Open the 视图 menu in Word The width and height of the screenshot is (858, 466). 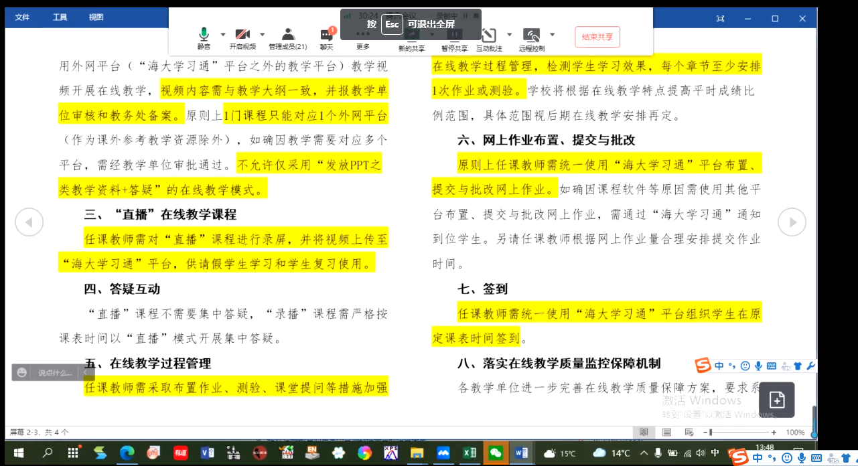point(96,17)
